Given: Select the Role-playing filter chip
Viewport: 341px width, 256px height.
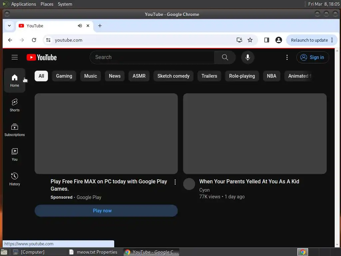Looking at the screenshot, I should pos(242,76).
